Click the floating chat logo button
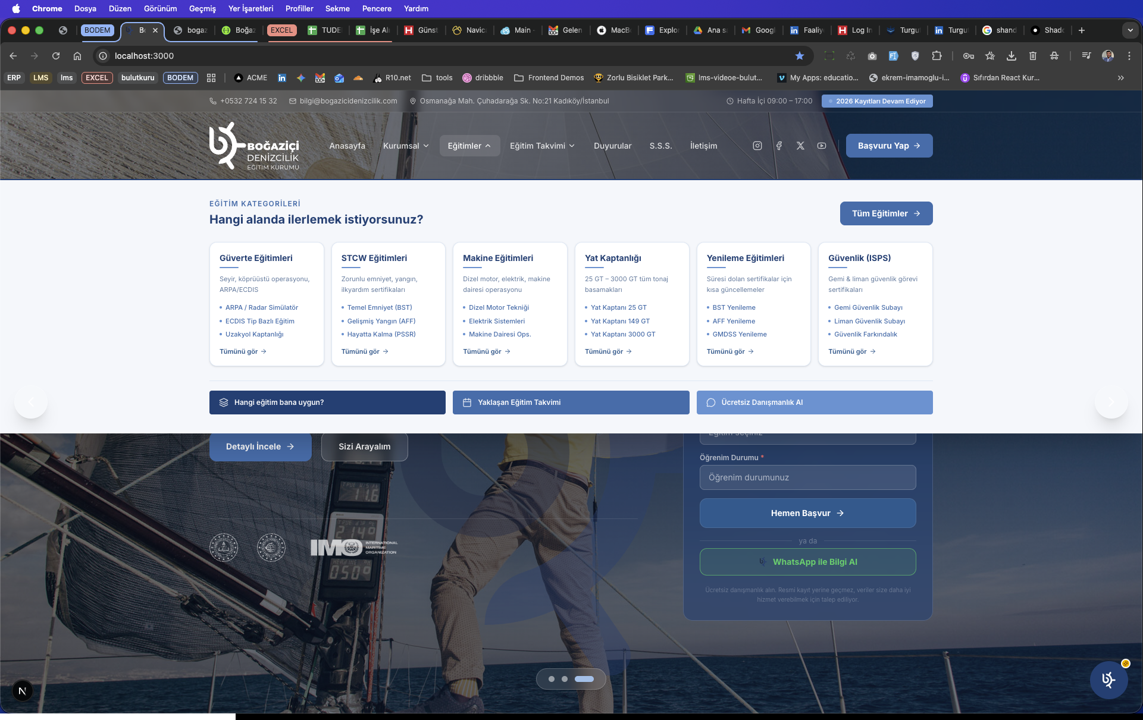 click(x=1108, y=680)
